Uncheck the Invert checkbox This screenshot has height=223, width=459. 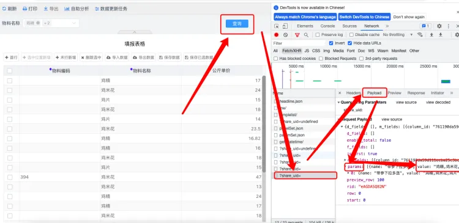point(331,43)
